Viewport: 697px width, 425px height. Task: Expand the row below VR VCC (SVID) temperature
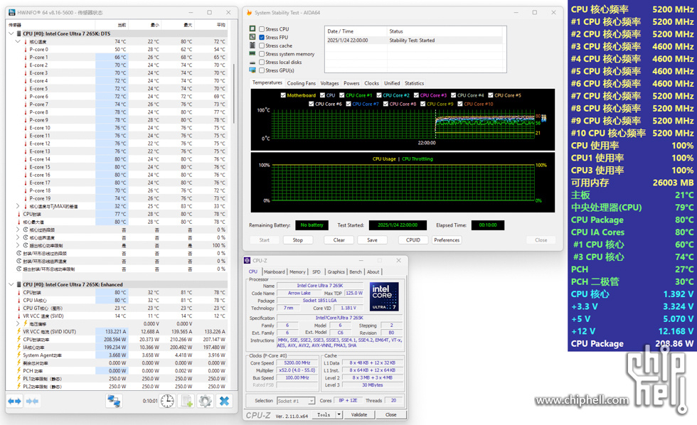pyautogui.click(x=18, y=324)
